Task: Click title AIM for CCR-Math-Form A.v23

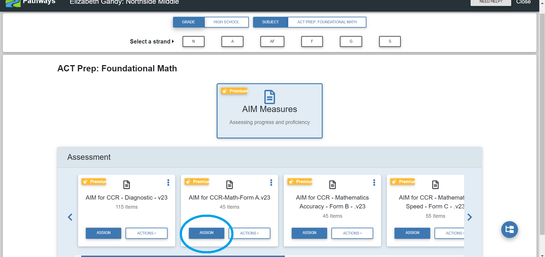Action: point(229,198)
